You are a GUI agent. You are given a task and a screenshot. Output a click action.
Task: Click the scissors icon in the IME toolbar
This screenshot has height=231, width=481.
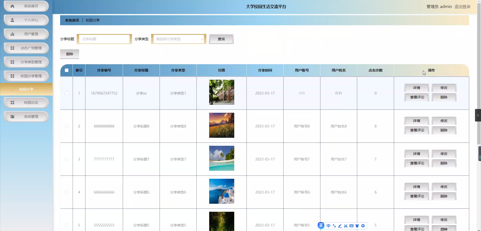tap(346, 226)
